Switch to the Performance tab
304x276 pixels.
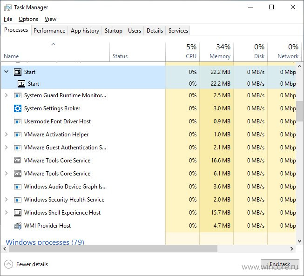pyautogui.click(x=49, y=31)
